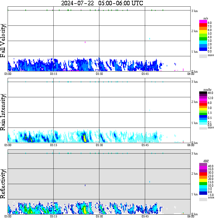Select the dark blue swatch in the dBZ legend
216x221 pixels.
click(203, 193)
